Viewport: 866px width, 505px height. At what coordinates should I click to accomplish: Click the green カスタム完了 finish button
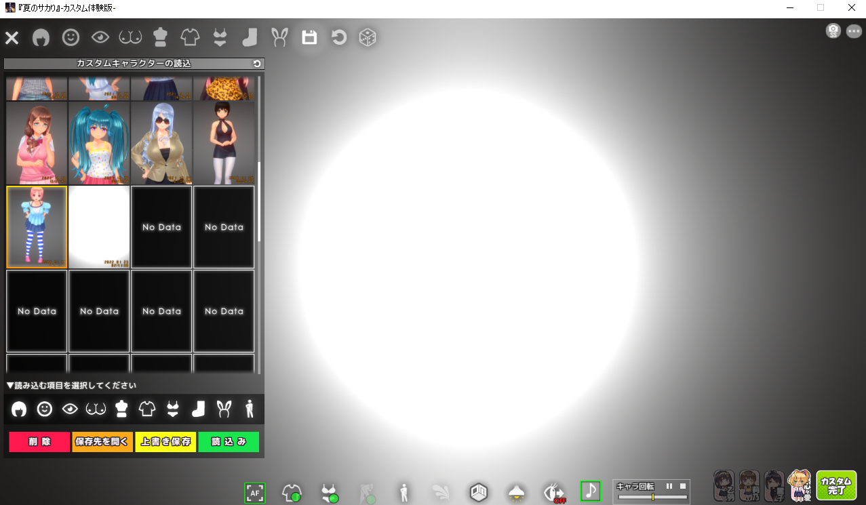point(836,485)
